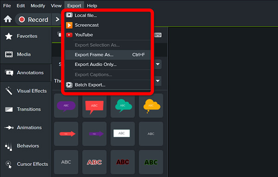This screenshot has width=278, height=177.
Task: Open the Favorites panel
Action: coord(26,36)
